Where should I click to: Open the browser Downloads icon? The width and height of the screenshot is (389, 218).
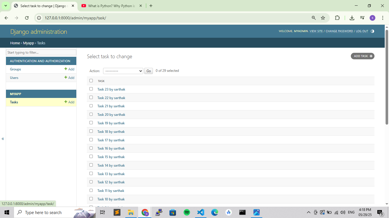[x=352, y=18]
